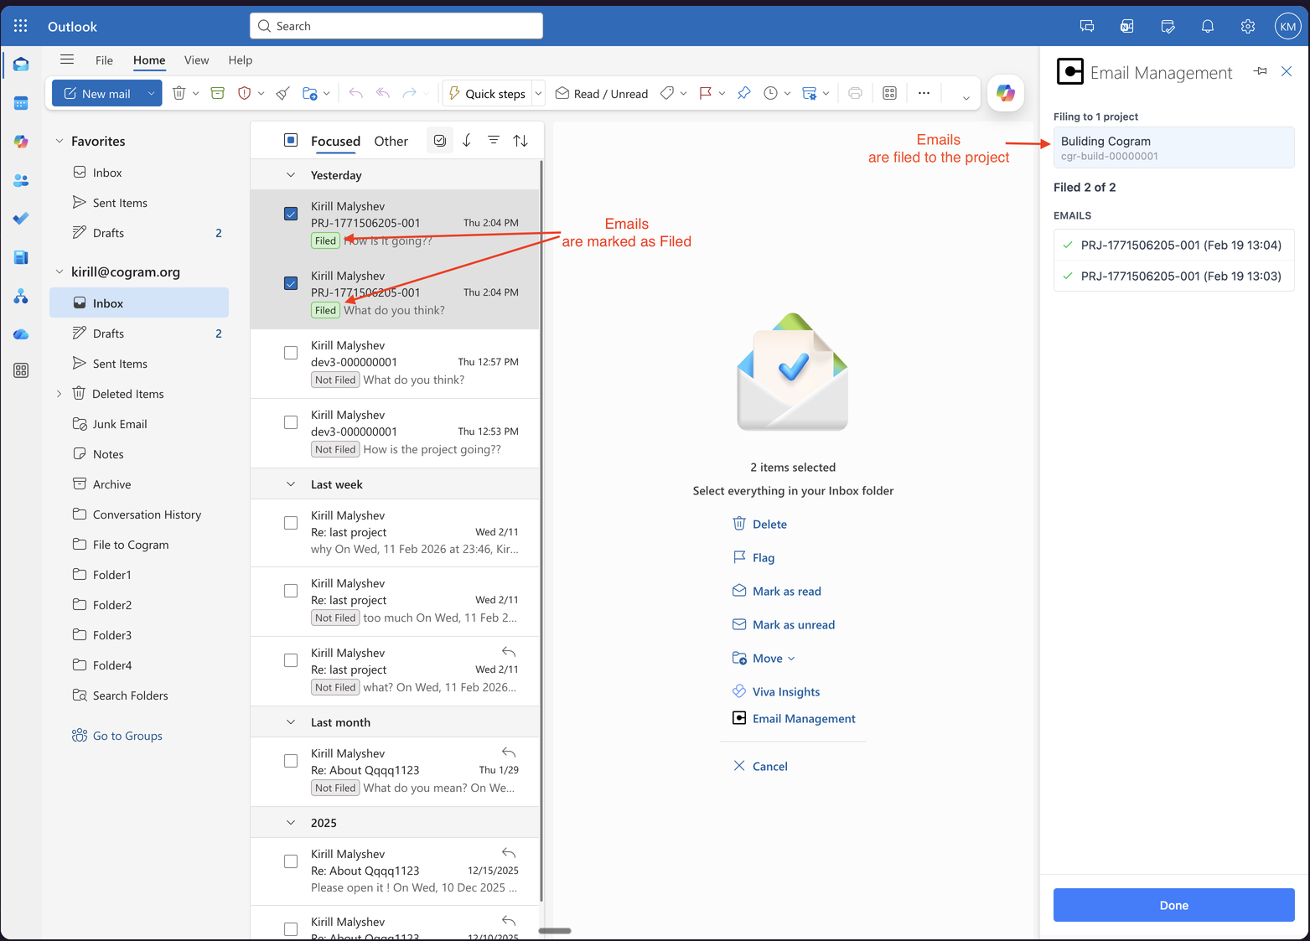The image size is (1310, 941).
Task: Click into the Search box
Action: [x=396, y=26]
